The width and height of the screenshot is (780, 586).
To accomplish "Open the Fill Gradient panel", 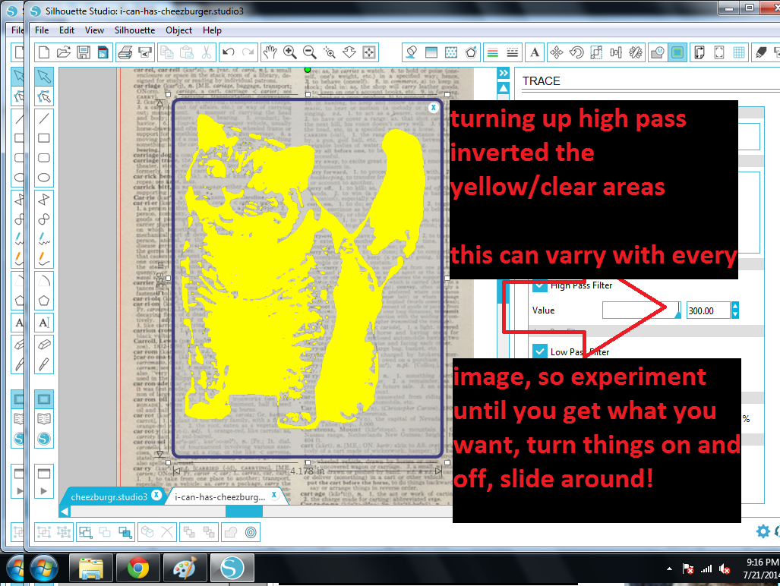I will pyautogui.click(x=431, y=52).
